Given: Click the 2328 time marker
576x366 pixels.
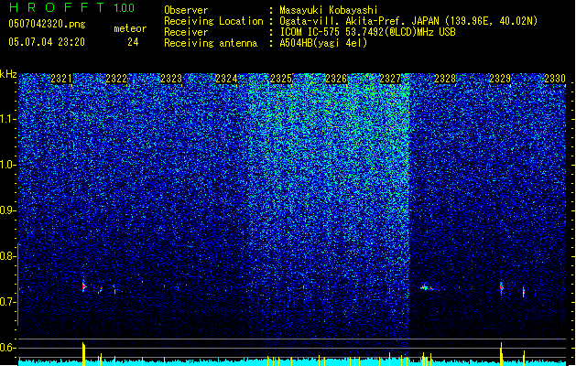Looking at the screenshot, I should click(x=445, y=79).
